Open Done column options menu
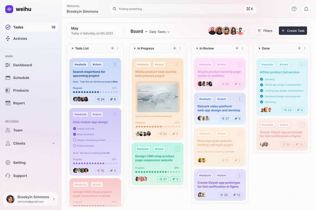 (304, 48)
